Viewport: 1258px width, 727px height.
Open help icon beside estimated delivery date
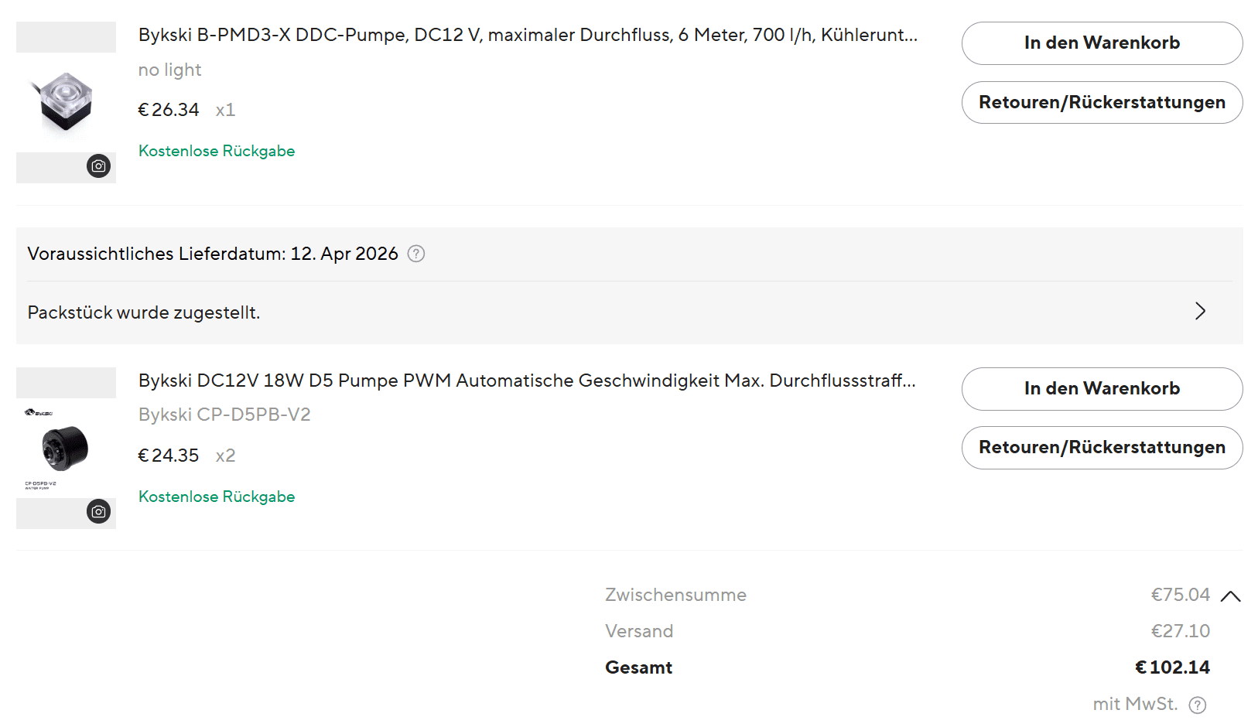pos(416,254)
